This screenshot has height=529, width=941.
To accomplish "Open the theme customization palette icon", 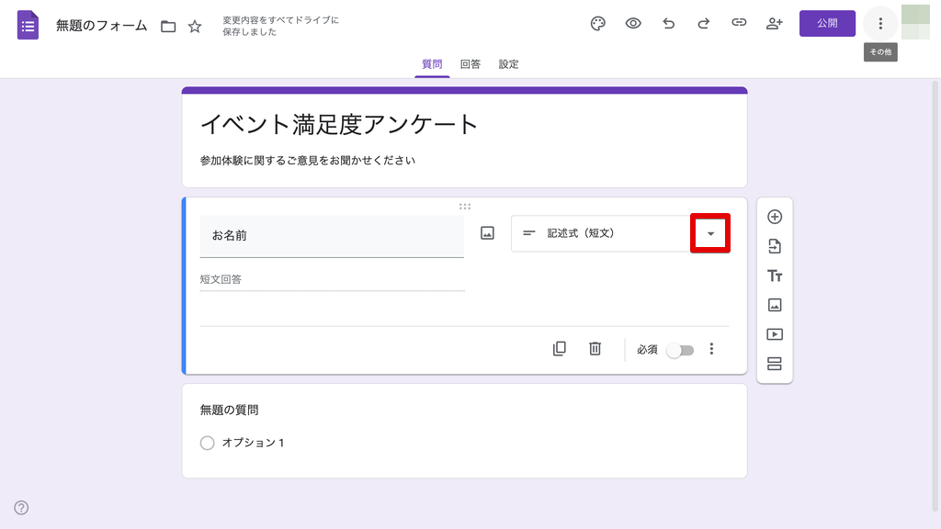I will [597, 24].
